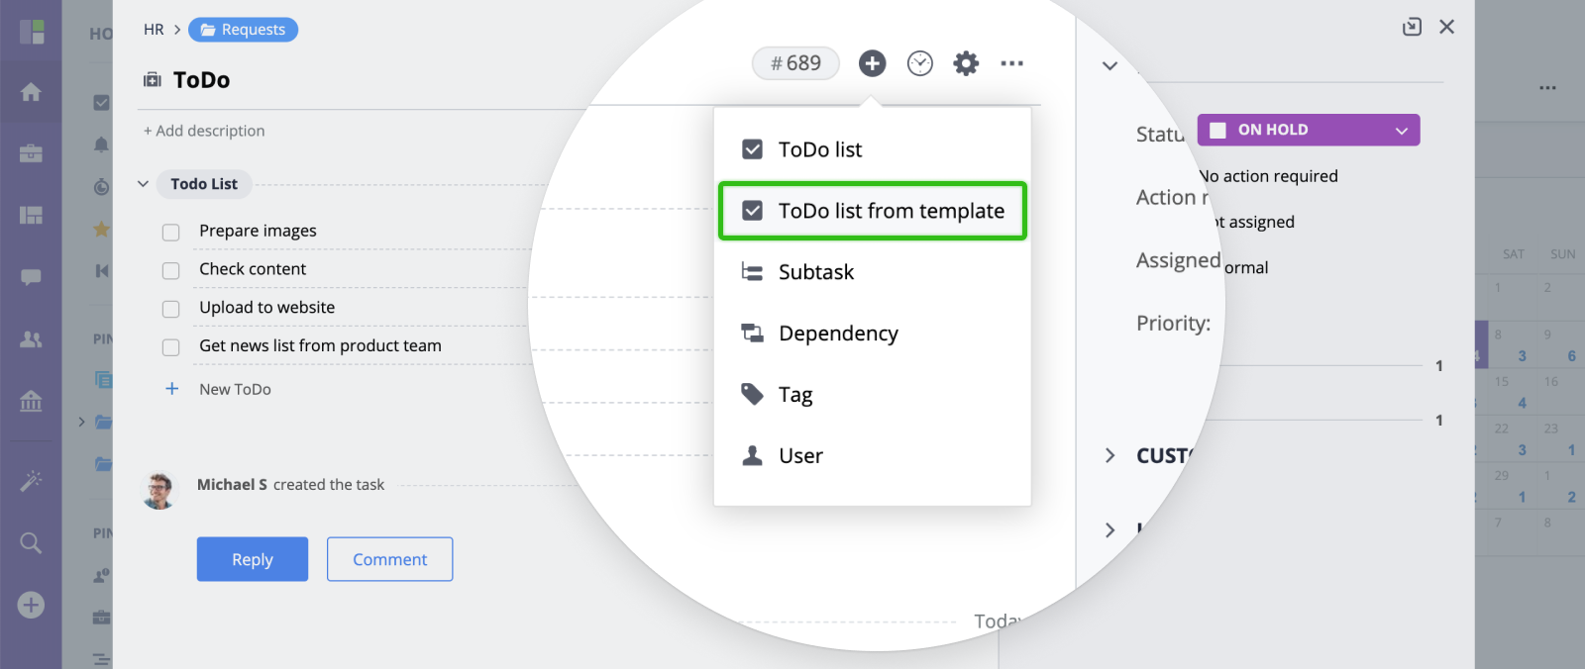The width and height of the screenshot is (1585, 669).
Task: Mark Upload to website as done
Action: [x=171, y=309]
